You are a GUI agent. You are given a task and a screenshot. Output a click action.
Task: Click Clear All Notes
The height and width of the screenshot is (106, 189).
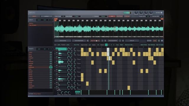tap(160, 45)
